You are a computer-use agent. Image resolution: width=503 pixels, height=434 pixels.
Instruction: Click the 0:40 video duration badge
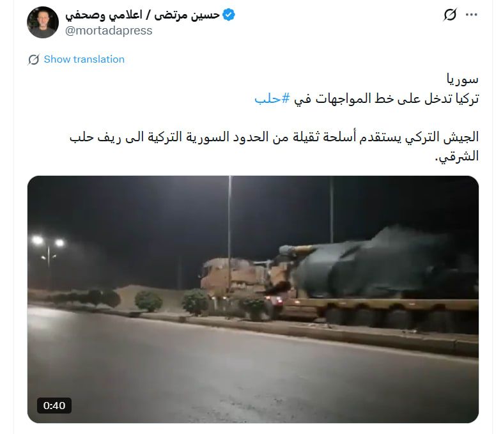pos(54,405)
